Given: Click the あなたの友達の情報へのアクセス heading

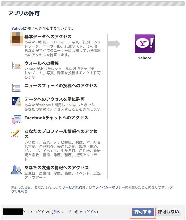Looking at the screenshot, I should tap(56, 168).
